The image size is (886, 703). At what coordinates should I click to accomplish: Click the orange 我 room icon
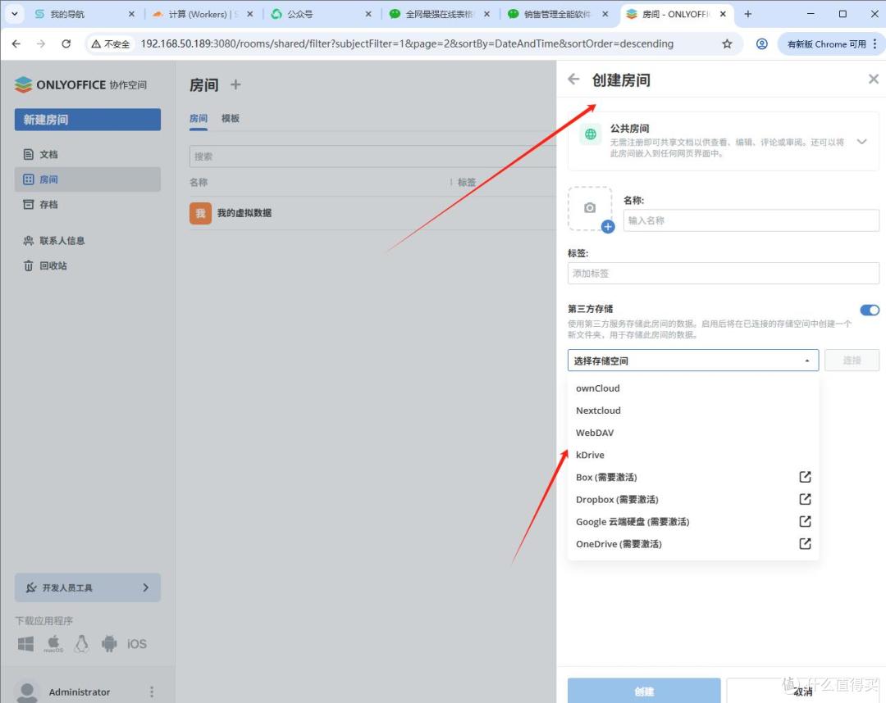200,213
